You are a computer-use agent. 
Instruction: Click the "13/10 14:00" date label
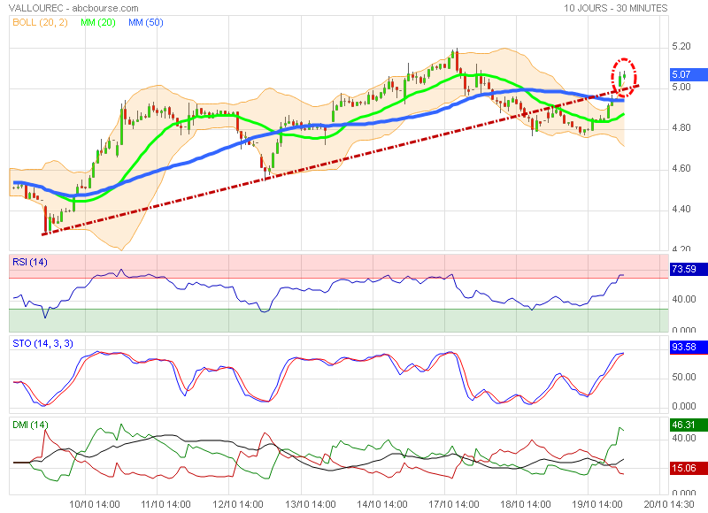point(311,504)
